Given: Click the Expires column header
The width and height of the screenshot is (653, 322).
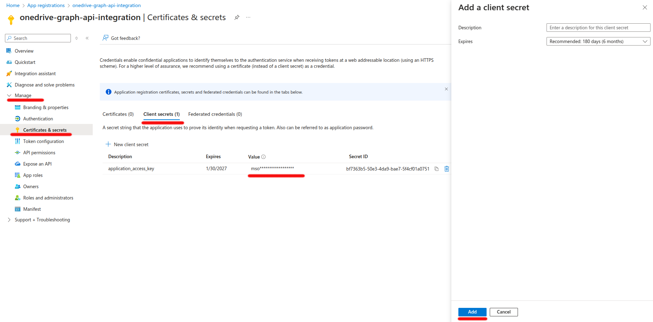Looking at the screenshot, I should click(x=213, y=156).
